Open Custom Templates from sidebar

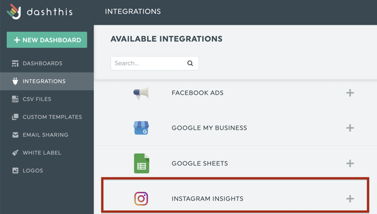coord(47,117)
